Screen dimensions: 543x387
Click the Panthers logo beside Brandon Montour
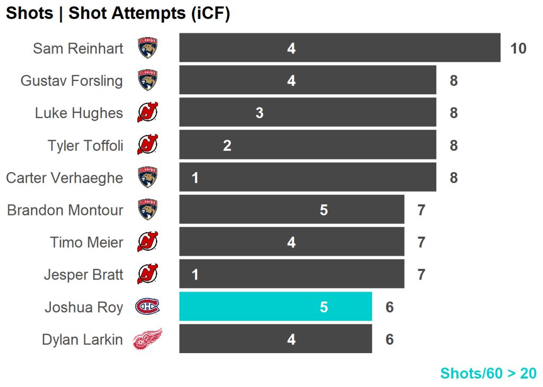click(x=148, y=210)
